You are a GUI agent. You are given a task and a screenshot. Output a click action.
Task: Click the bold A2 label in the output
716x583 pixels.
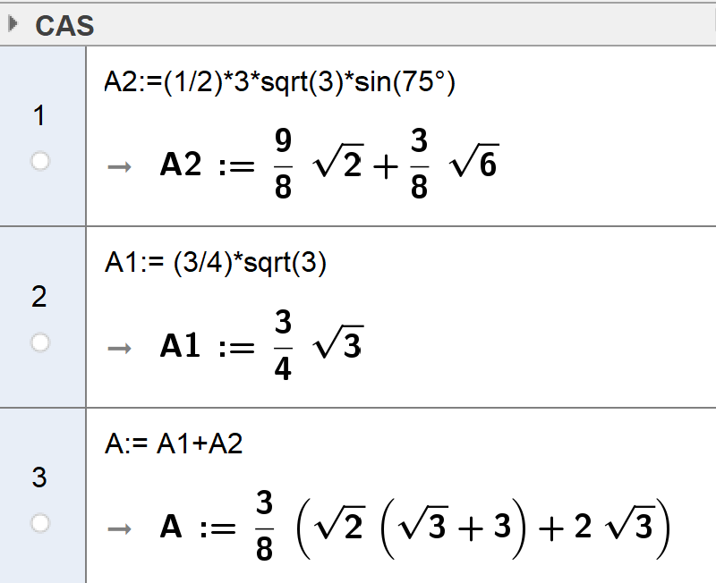[x=181, y=165]
